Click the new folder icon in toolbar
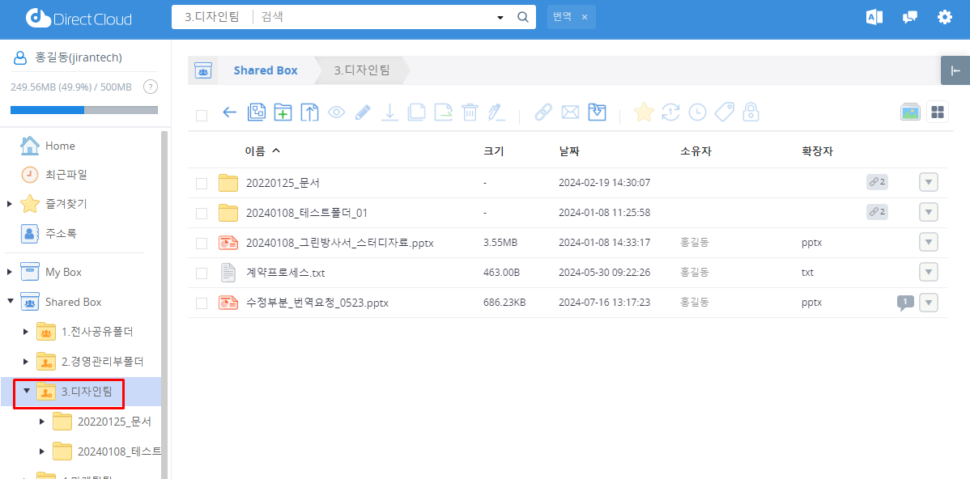The width and height of the screenshot is (970, 479). (x=283, y=112)
